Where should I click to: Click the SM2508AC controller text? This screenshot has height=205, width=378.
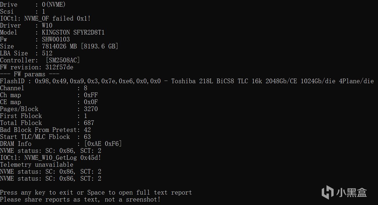(63, 60)
